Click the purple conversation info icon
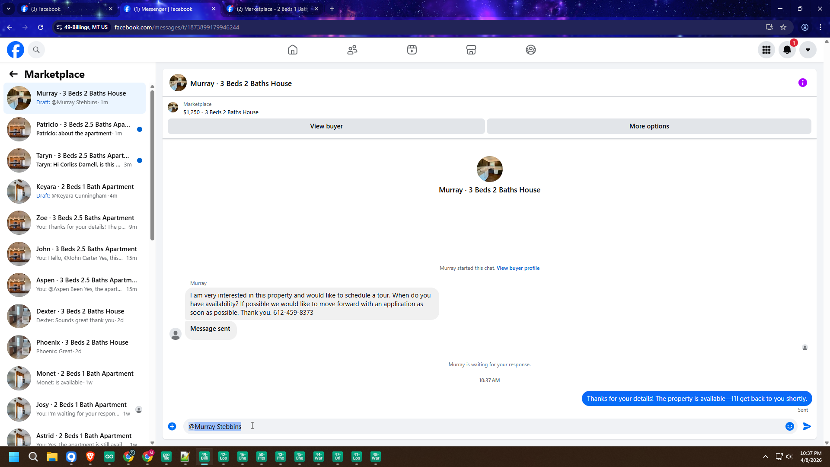The height and width of the screenshot is (467, 830). [802, 83]
